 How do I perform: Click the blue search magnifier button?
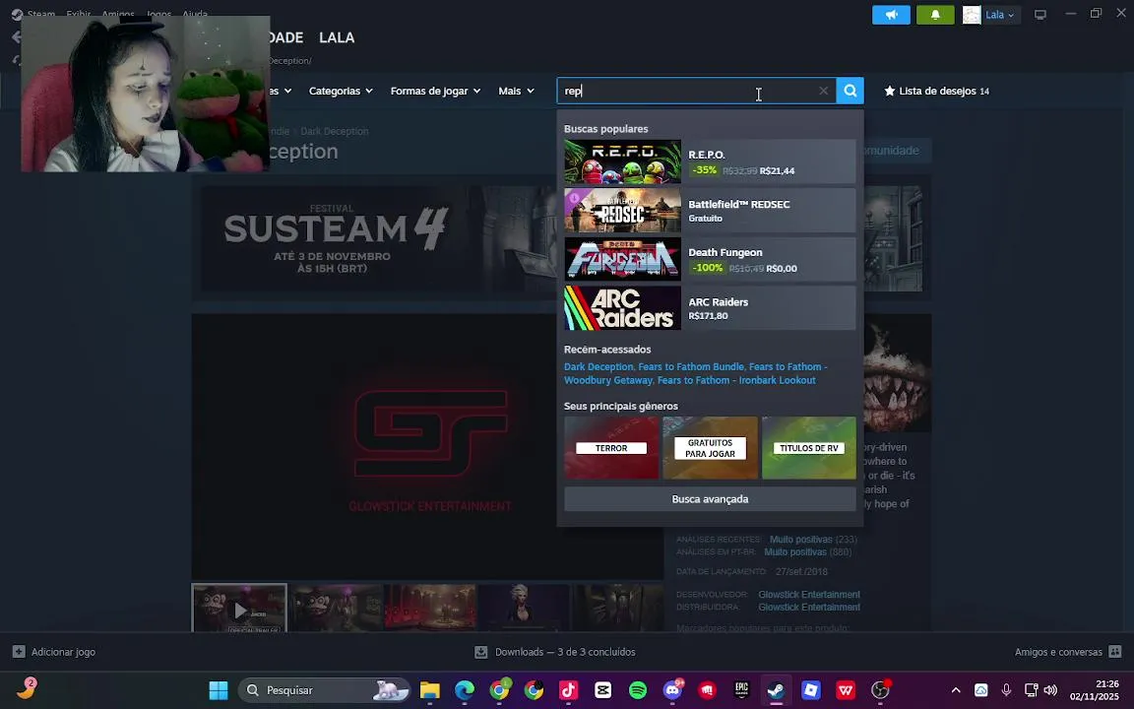point(850,91)
